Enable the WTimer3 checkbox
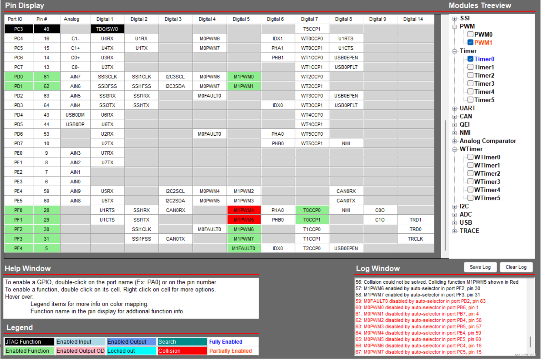 (470, 181)
